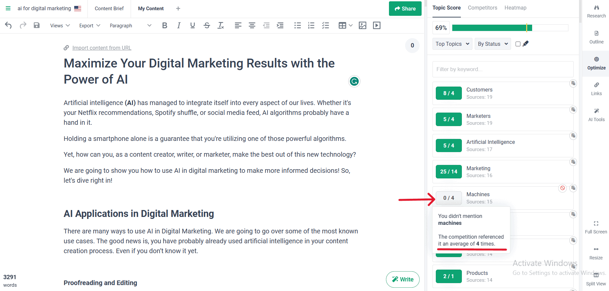Click Split View icon in sidebar

pos(596,279)
